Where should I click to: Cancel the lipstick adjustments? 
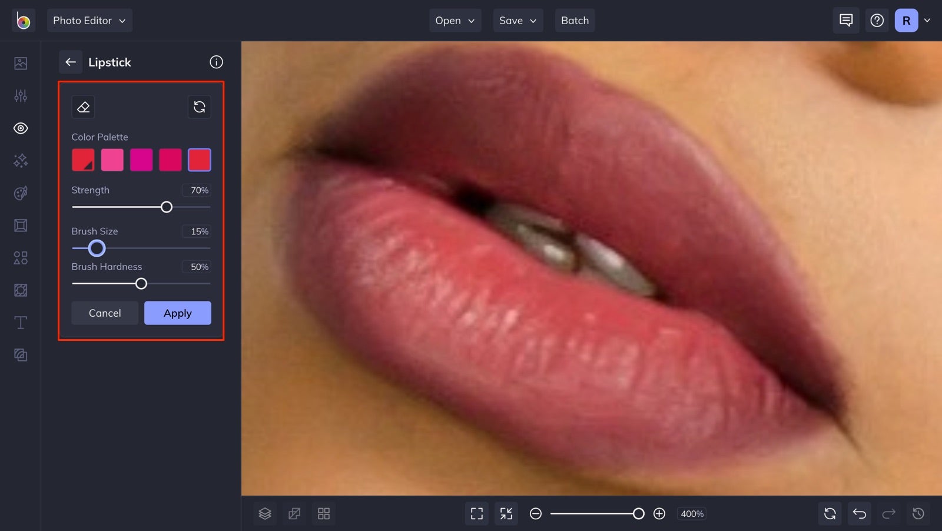click(104, 313)
